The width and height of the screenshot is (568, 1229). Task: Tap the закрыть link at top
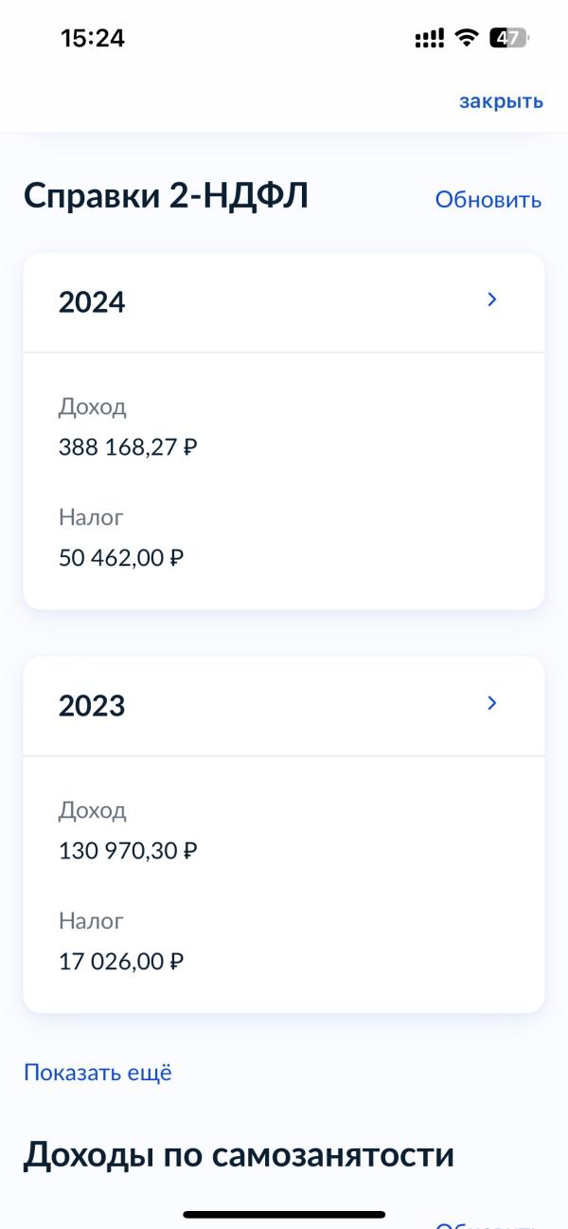click(501, 101)
